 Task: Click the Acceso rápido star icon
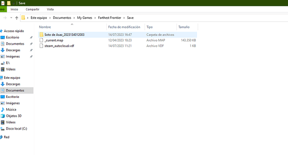pos(1,31)
